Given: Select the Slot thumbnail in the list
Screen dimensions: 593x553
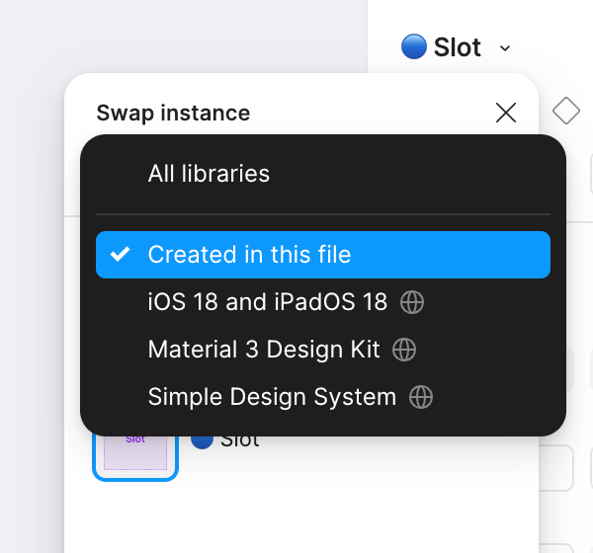Looking at the screenshot, I should tap(135, 456).
